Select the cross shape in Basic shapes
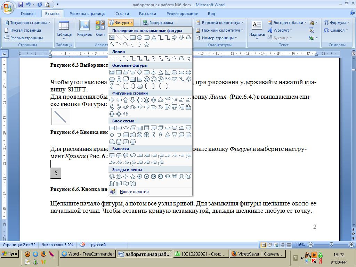 coord(188,72)
